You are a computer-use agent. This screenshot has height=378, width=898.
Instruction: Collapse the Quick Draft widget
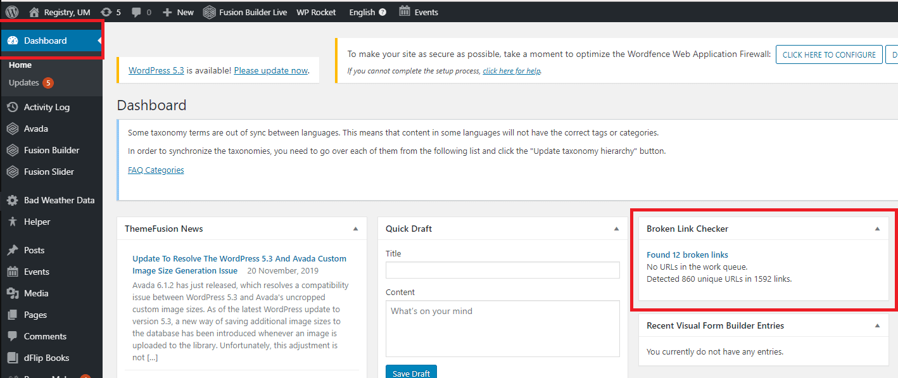[616, 229]
